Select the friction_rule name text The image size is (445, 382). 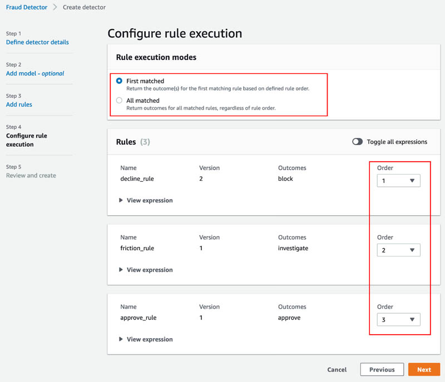pos(137,248)
